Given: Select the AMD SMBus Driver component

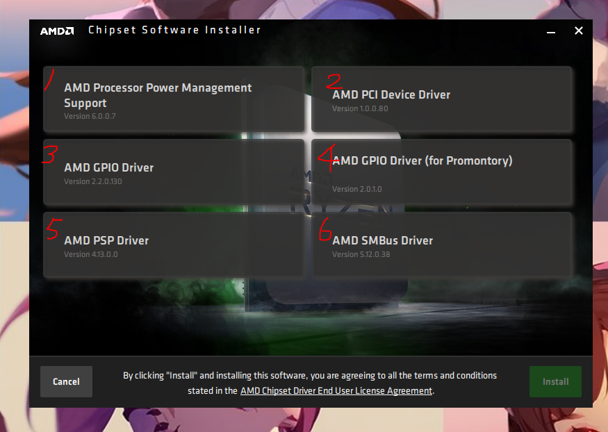Looking at the screenshot, I should click(x=443, y=244).
